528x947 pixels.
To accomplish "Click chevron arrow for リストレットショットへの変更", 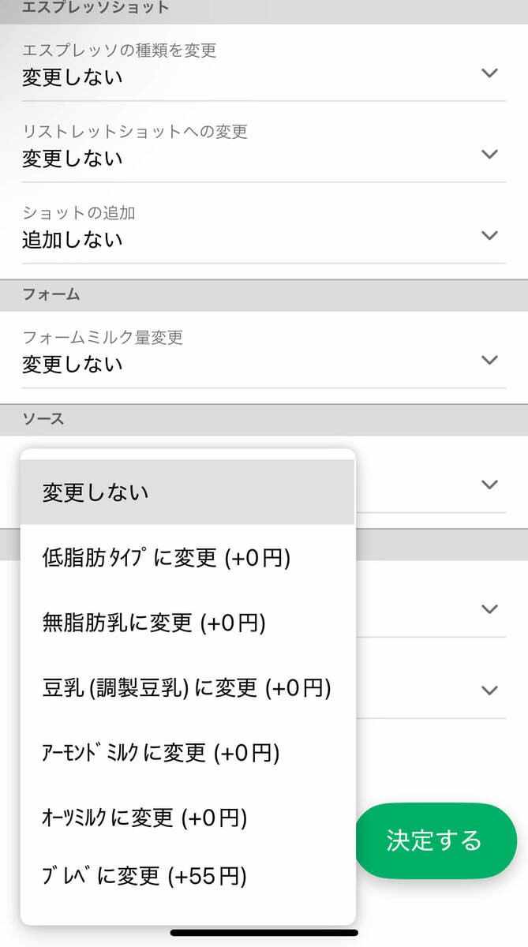I will pos(490,154).
